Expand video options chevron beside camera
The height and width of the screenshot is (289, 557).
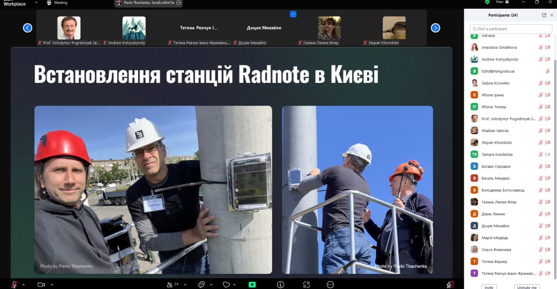[52, 285]
